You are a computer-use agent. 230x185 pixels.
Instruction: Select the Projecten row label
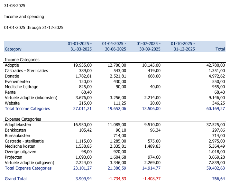point(14,157)
